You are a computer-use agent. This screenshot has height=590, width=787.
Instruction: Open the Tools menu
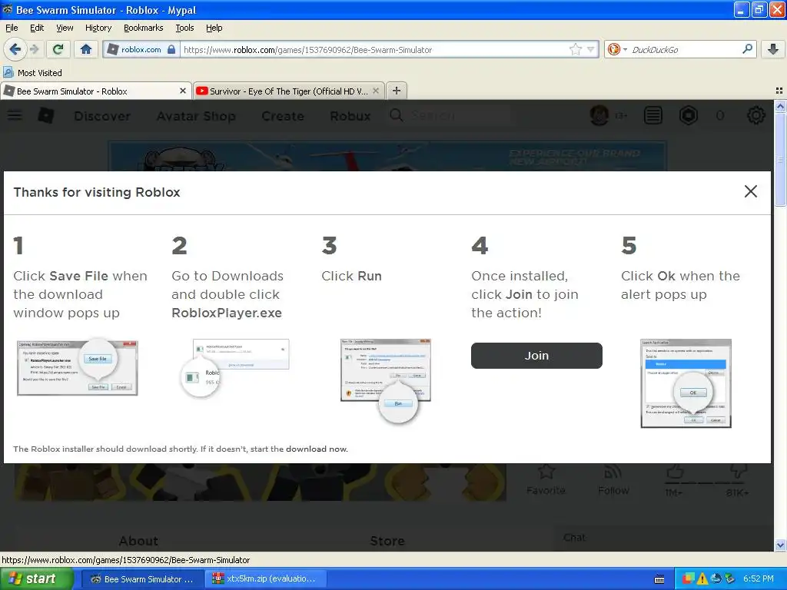pos(184,28)
